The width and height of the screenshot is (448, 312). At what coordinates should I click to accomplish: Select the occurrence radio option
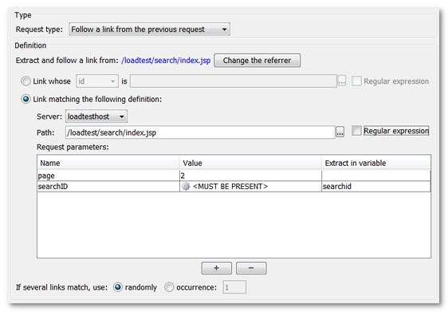[x=169, y=287]
